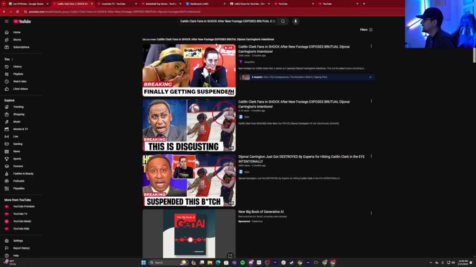
Task: Open Gaming in Explore section
Action: pyautogui.click(x=18, y=144)
